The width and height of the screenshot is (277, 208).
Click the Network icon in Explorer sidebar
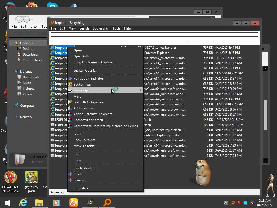(17, 117)
